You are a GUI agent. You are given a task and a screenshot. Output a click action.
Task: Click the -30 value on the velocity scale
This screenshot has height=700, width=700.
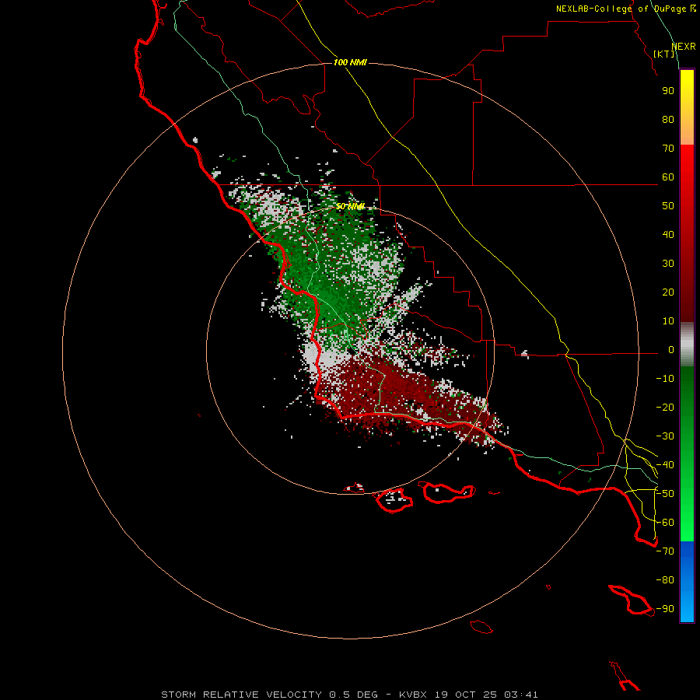(x=665, y=436)
